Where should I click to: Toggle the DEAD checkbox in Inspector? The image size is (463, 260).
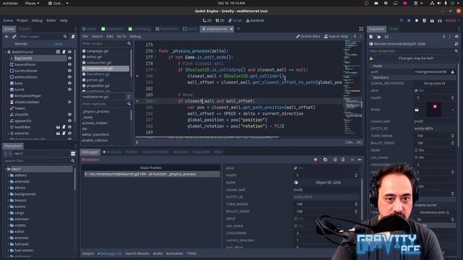(x=416, y=150)
